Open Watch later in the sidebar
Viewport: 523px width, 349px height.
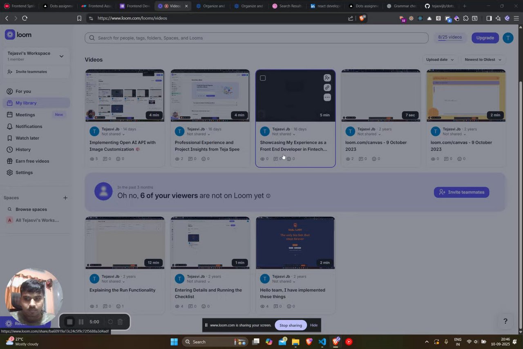coord(37,138)
